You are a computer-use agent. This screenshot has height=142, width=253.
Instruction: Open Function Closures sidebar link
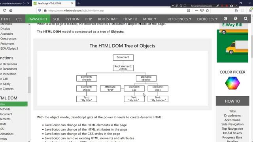coord(7,89)
